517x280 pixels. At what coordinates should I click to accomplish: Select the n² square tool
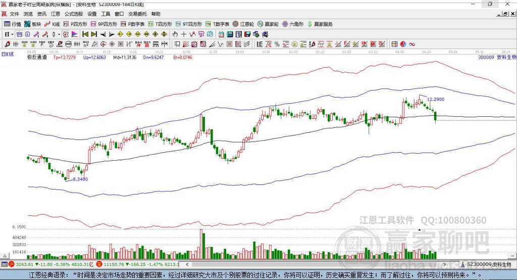(86, 44)
